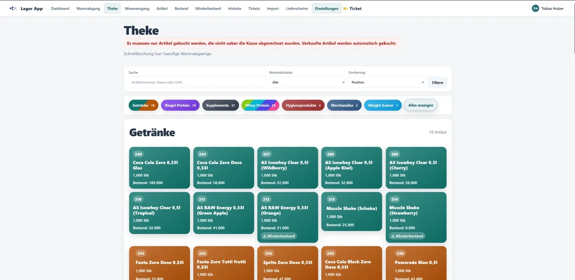Show the Supplements category
This screenshot has height=280, width=575.
coord(221,105)
